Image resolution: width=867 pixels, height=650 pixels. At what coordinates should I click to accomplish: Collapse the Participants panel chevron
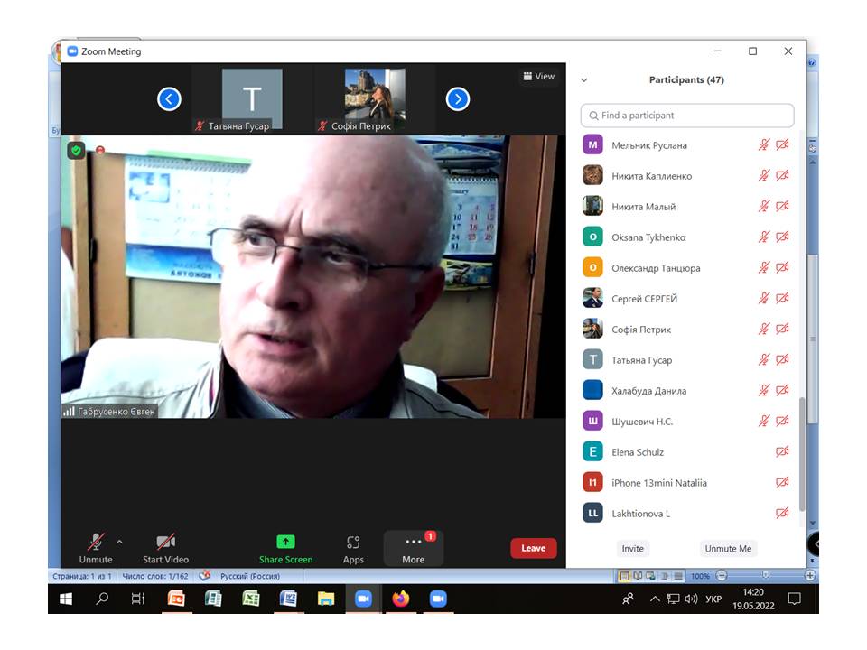point(584,80)
